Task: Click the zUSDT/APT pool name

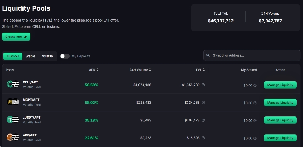Action: click(32, 117)
